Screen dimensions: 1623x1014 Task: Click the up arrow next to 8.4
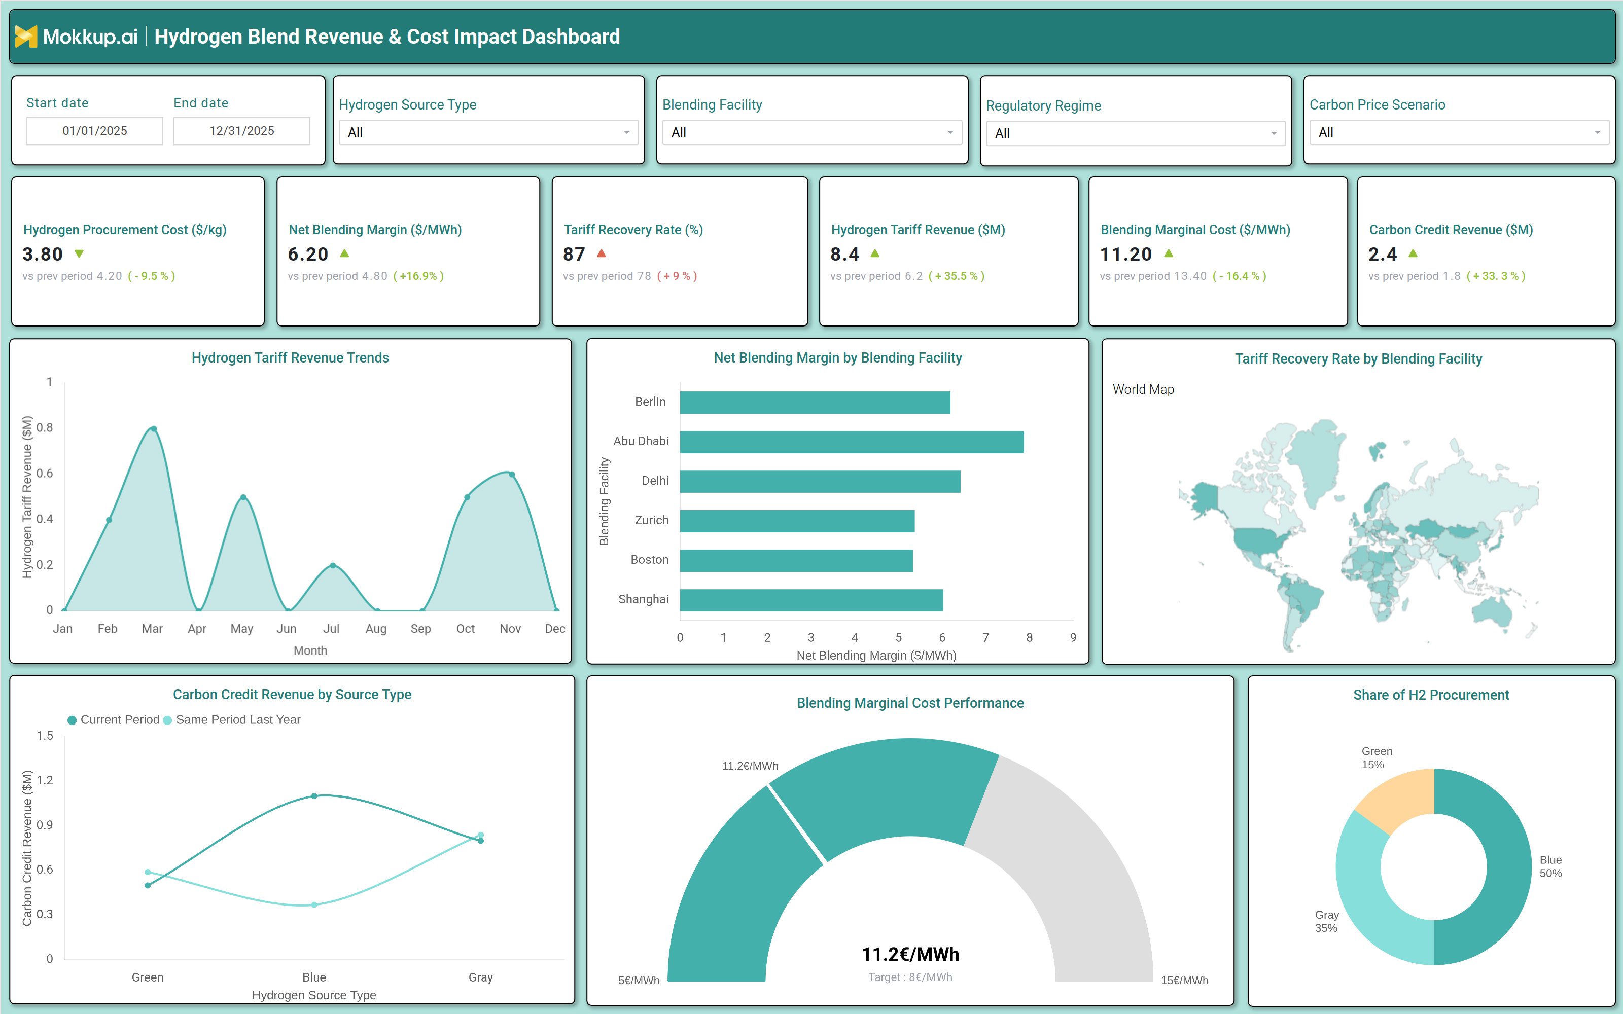point(875,253)
